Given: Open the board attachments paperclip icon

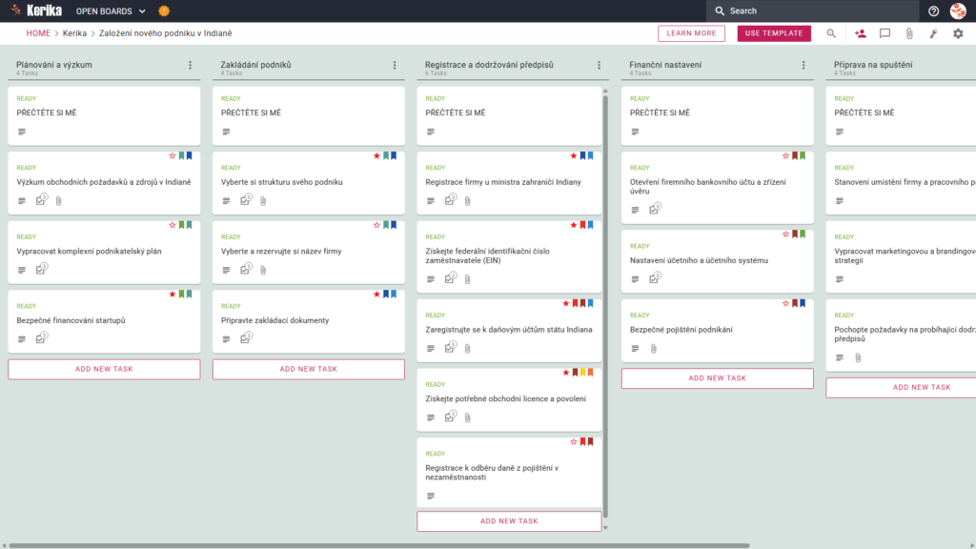Looking at the screenshot, I should (909, 33).
